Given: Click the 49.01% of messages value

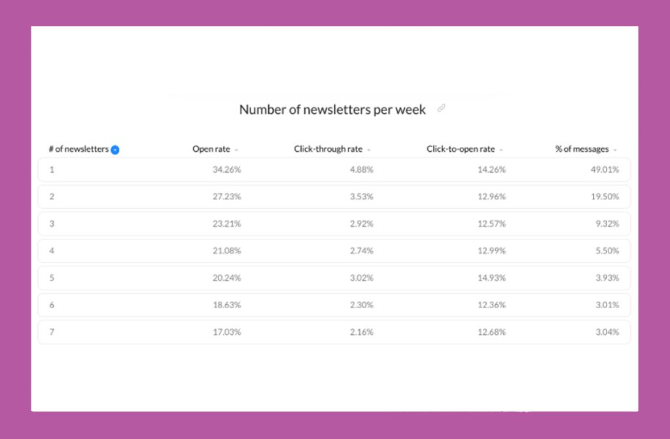Looking at the screenshot, I should [x=605, y=169].
